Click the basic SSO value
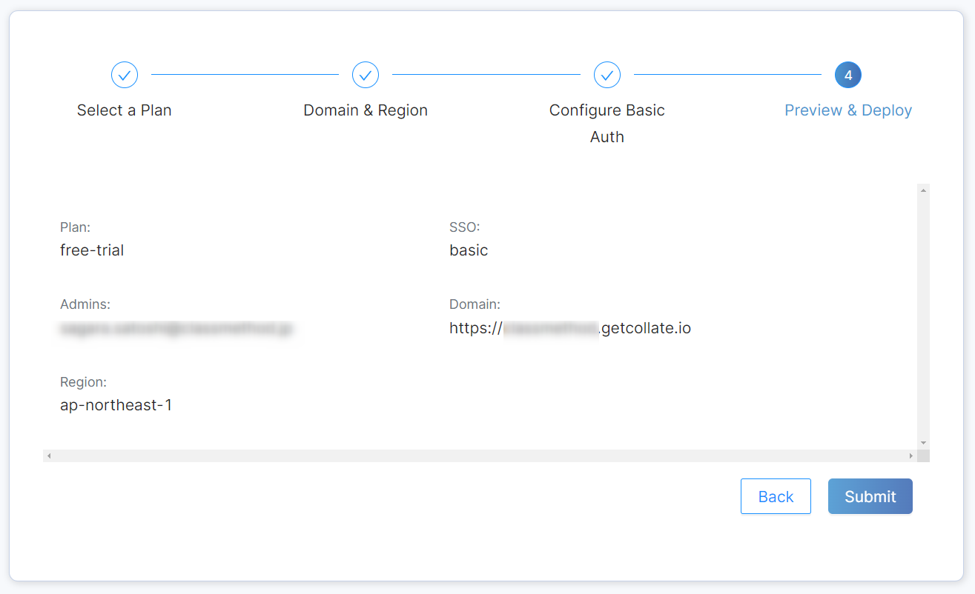 click(469, 250)
